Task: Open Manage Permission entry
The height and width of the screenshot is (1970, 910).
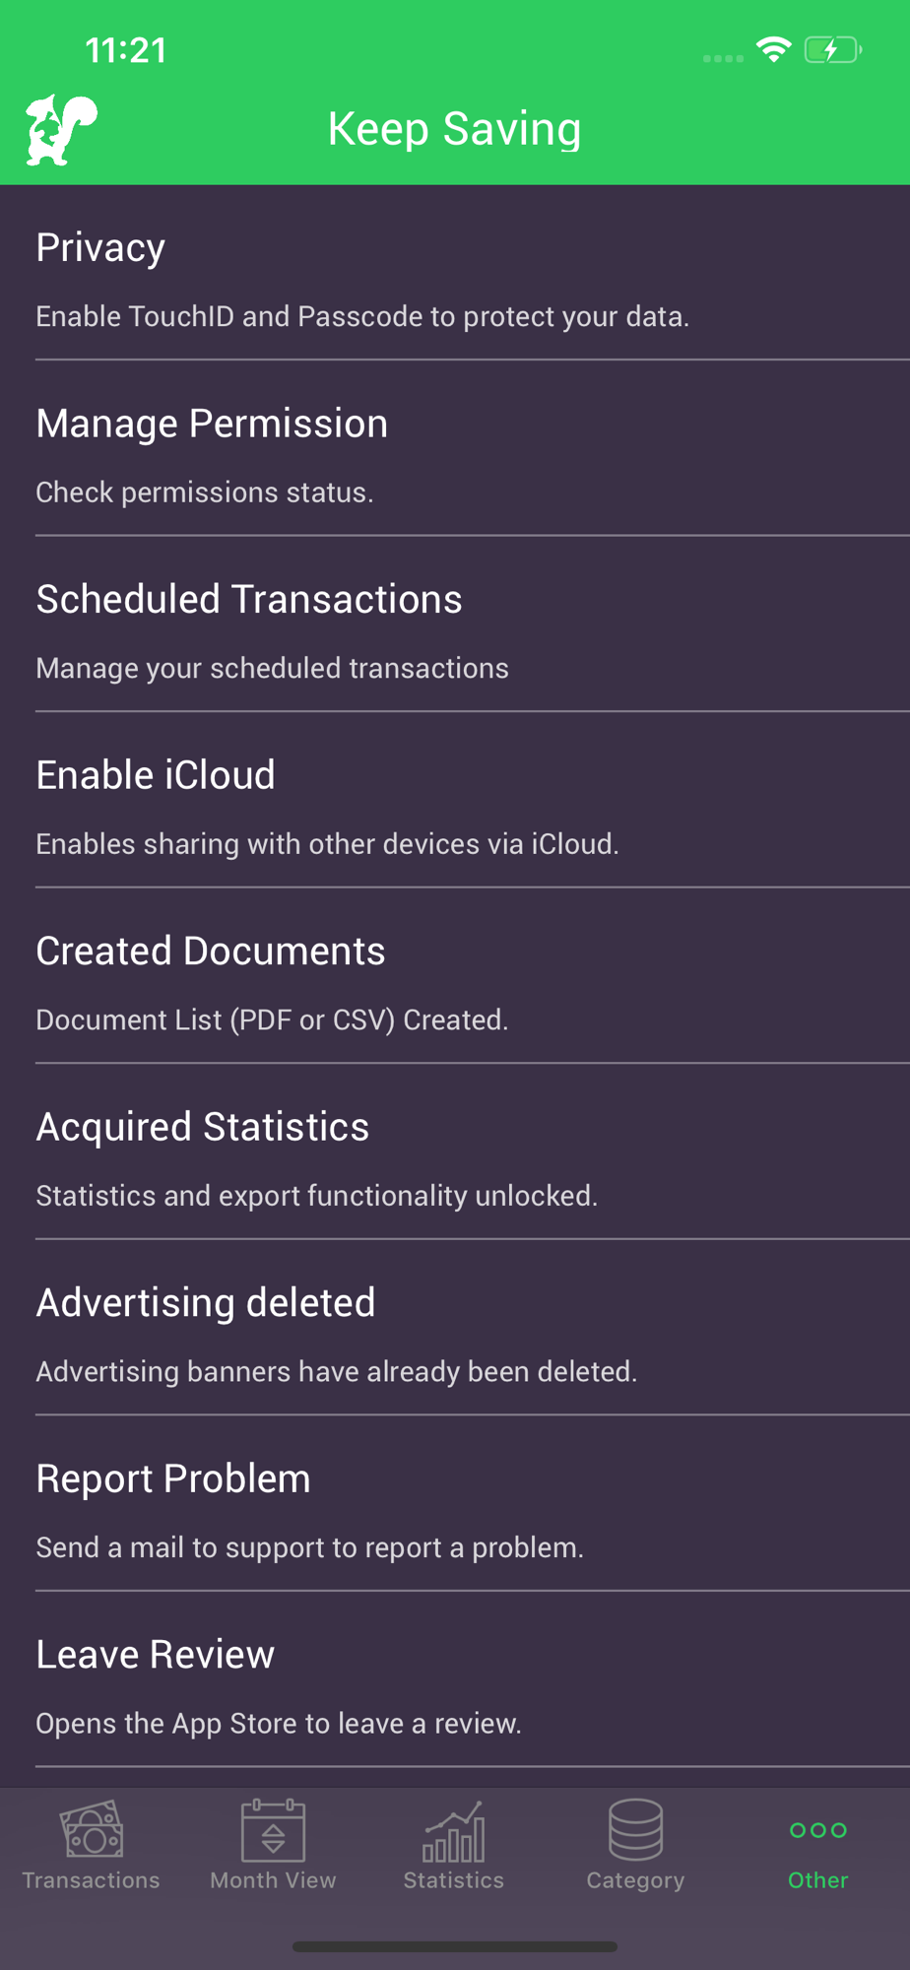Action: click(x=455, y=449)
